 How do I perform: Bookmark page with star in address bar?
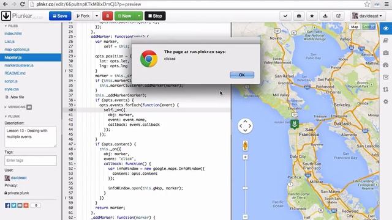[x=367, y=4]
